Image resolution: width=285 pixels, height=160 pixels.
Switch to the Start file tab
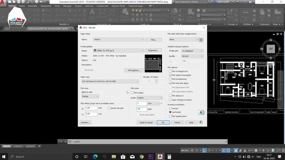[8, 29]
